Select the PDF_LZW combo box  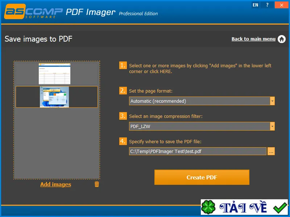coord(202,126)
